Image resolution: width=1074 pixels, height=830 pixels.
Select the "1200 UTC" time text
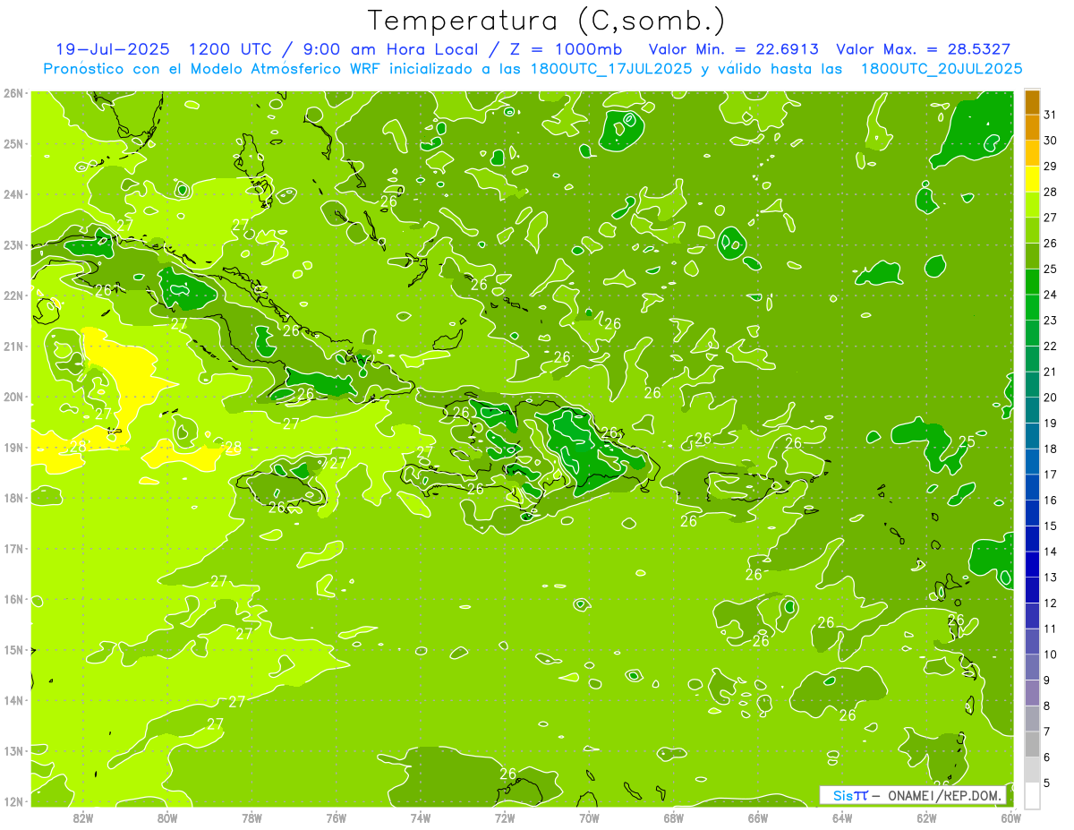click(x=232, y=49)
